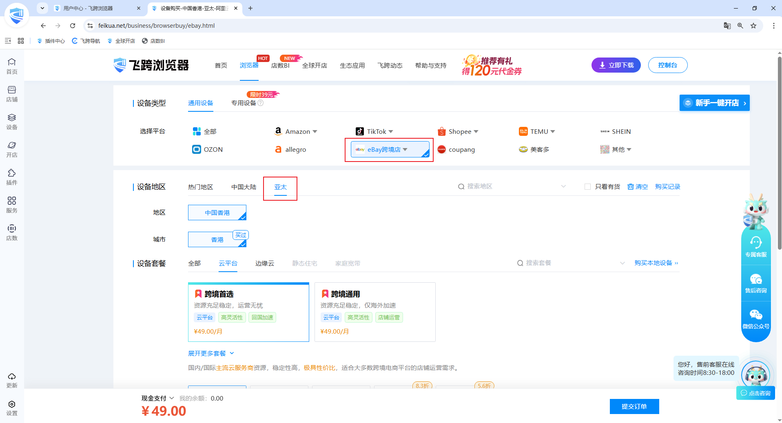Select the coupang platform

(x=456, y=149)
